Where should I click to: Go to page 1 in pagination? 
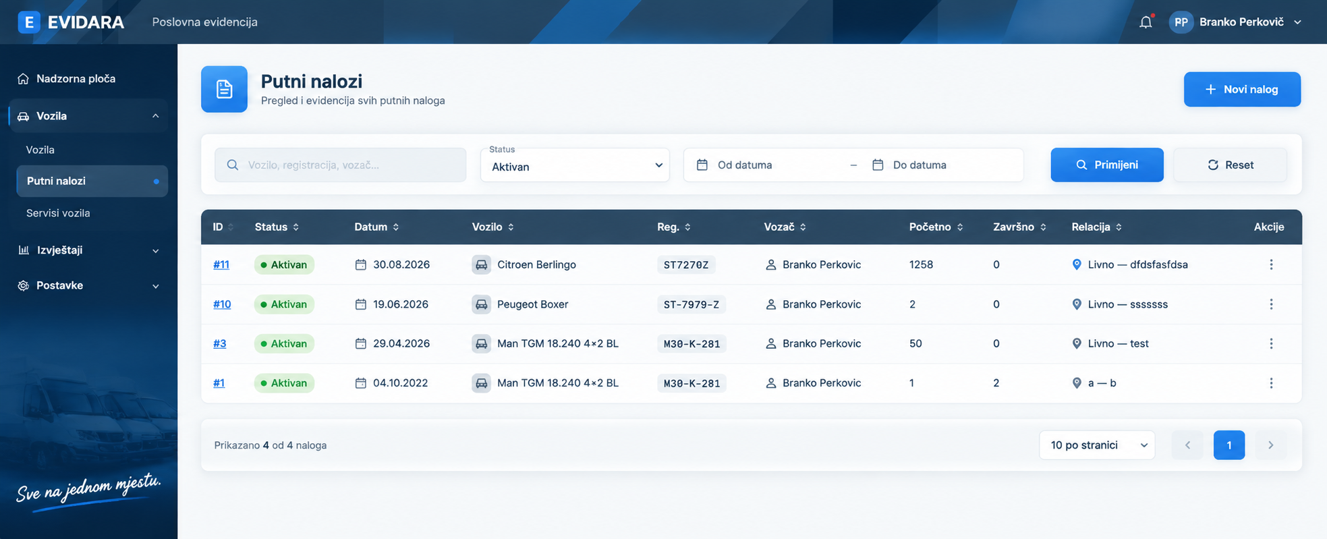[x=1229, y=445]
